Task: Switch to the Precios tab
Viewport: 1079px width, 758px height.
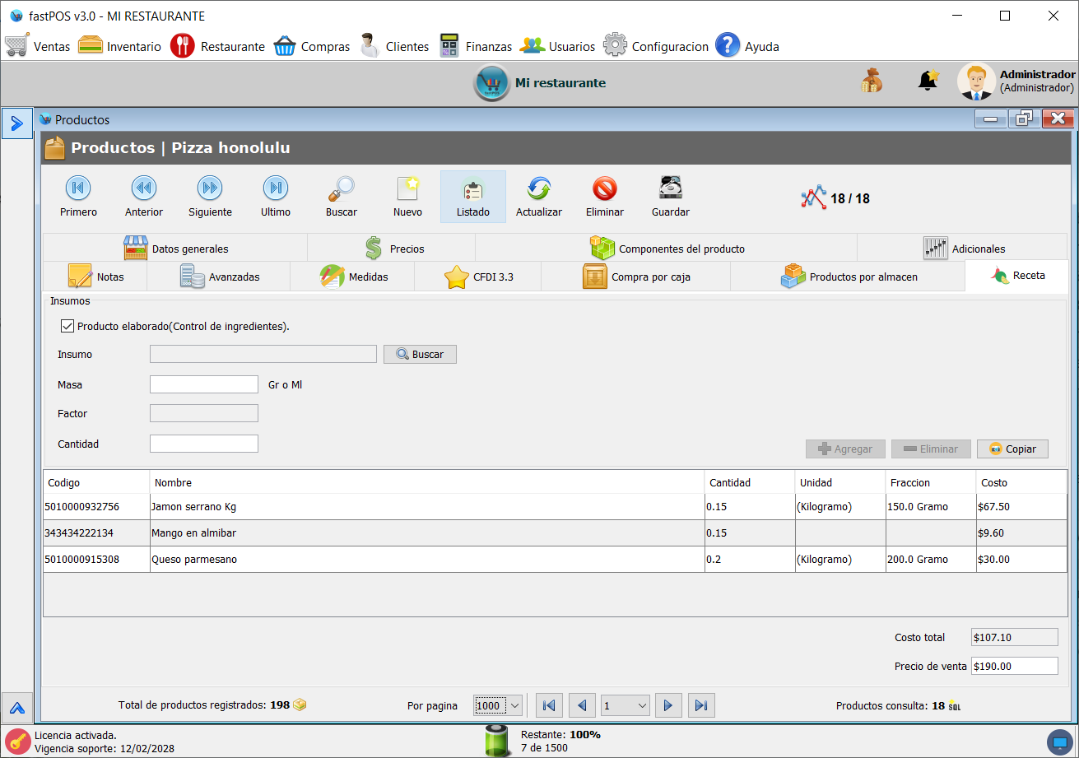Action: (392, 248)
